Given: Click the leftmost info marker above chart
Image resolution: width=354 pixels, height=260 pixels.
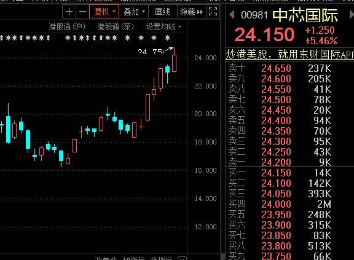Looking at the screenshot, I should pyautogui.click(x=2, y=37).
